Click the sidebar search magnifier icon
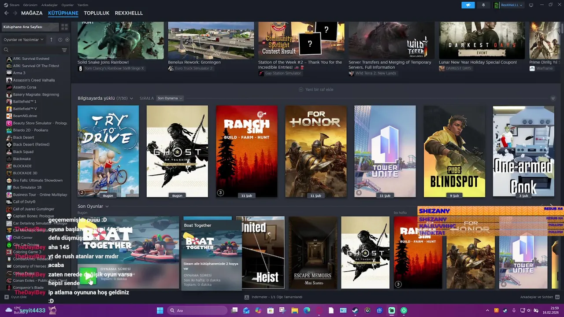 coord(6,50)
